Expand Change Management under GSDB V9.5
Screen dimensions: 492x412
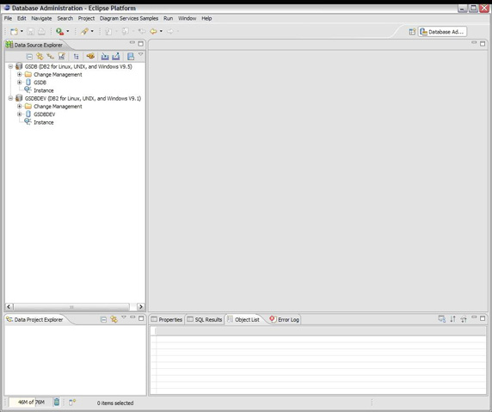point(20,74)
